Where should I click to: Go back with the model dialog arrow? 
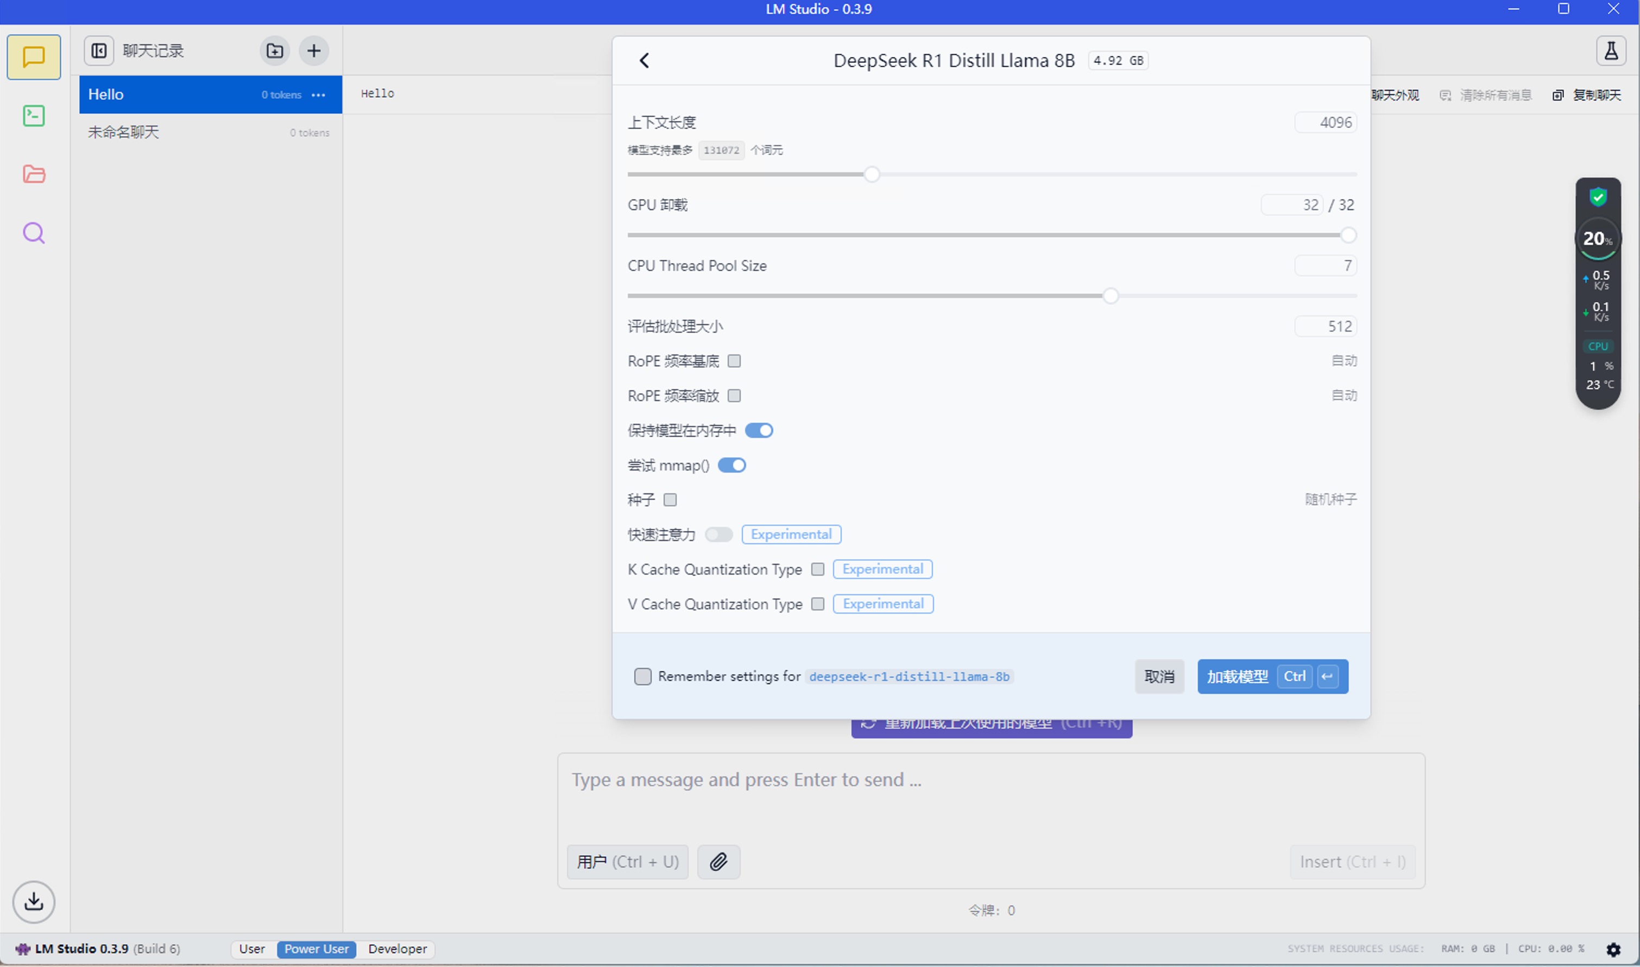tap(644, 61)
